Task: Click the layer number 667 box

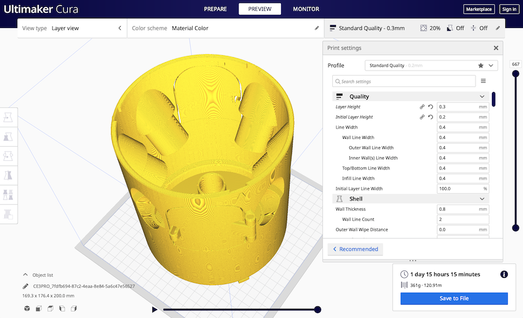Action: (516, 64)
